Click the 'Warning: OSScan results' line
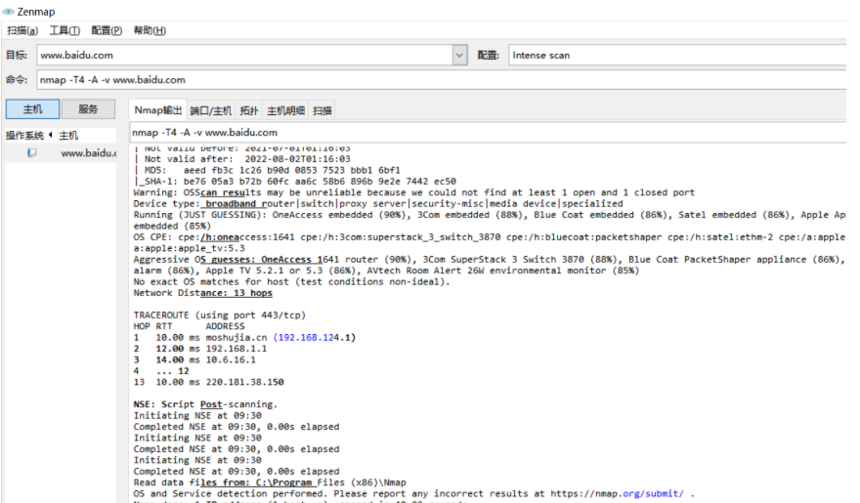This screenshot has height=503, width=860. click(x=414, y=192)
